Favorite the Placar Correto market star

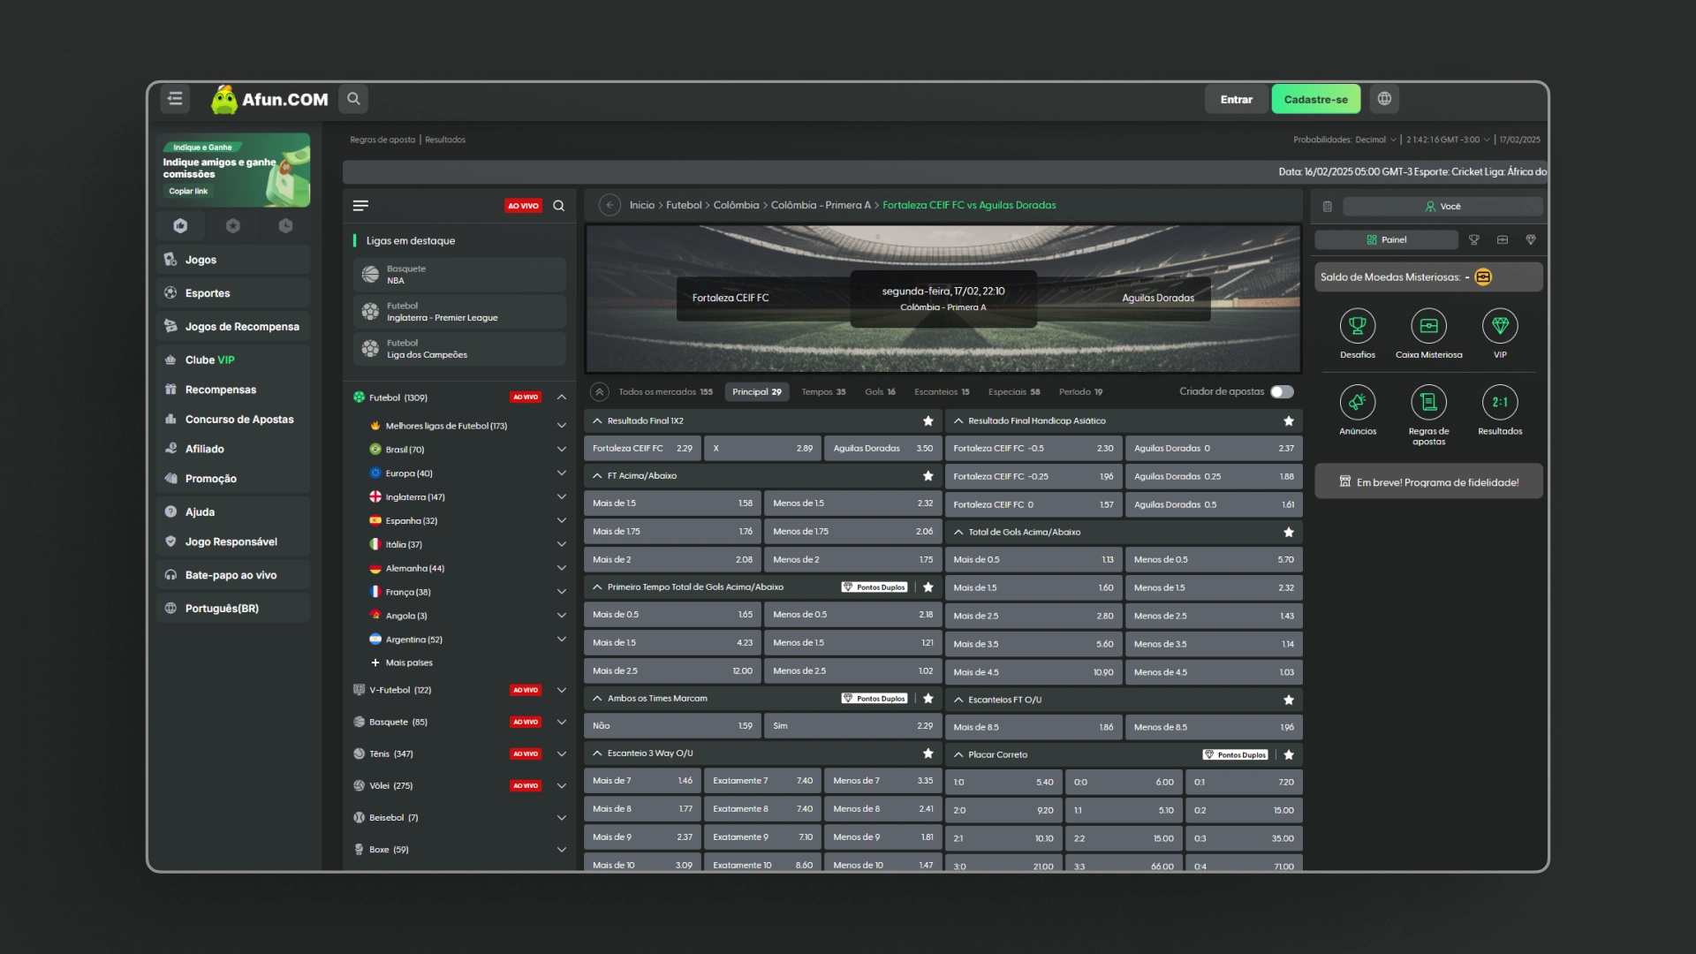tap(1289, 755)
